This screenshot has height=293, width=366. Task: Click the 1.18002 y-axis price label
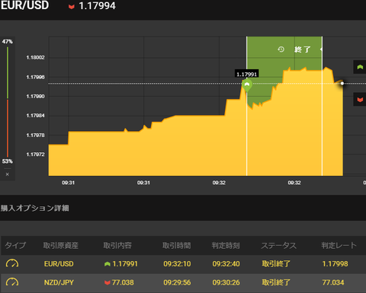point(36,58)
